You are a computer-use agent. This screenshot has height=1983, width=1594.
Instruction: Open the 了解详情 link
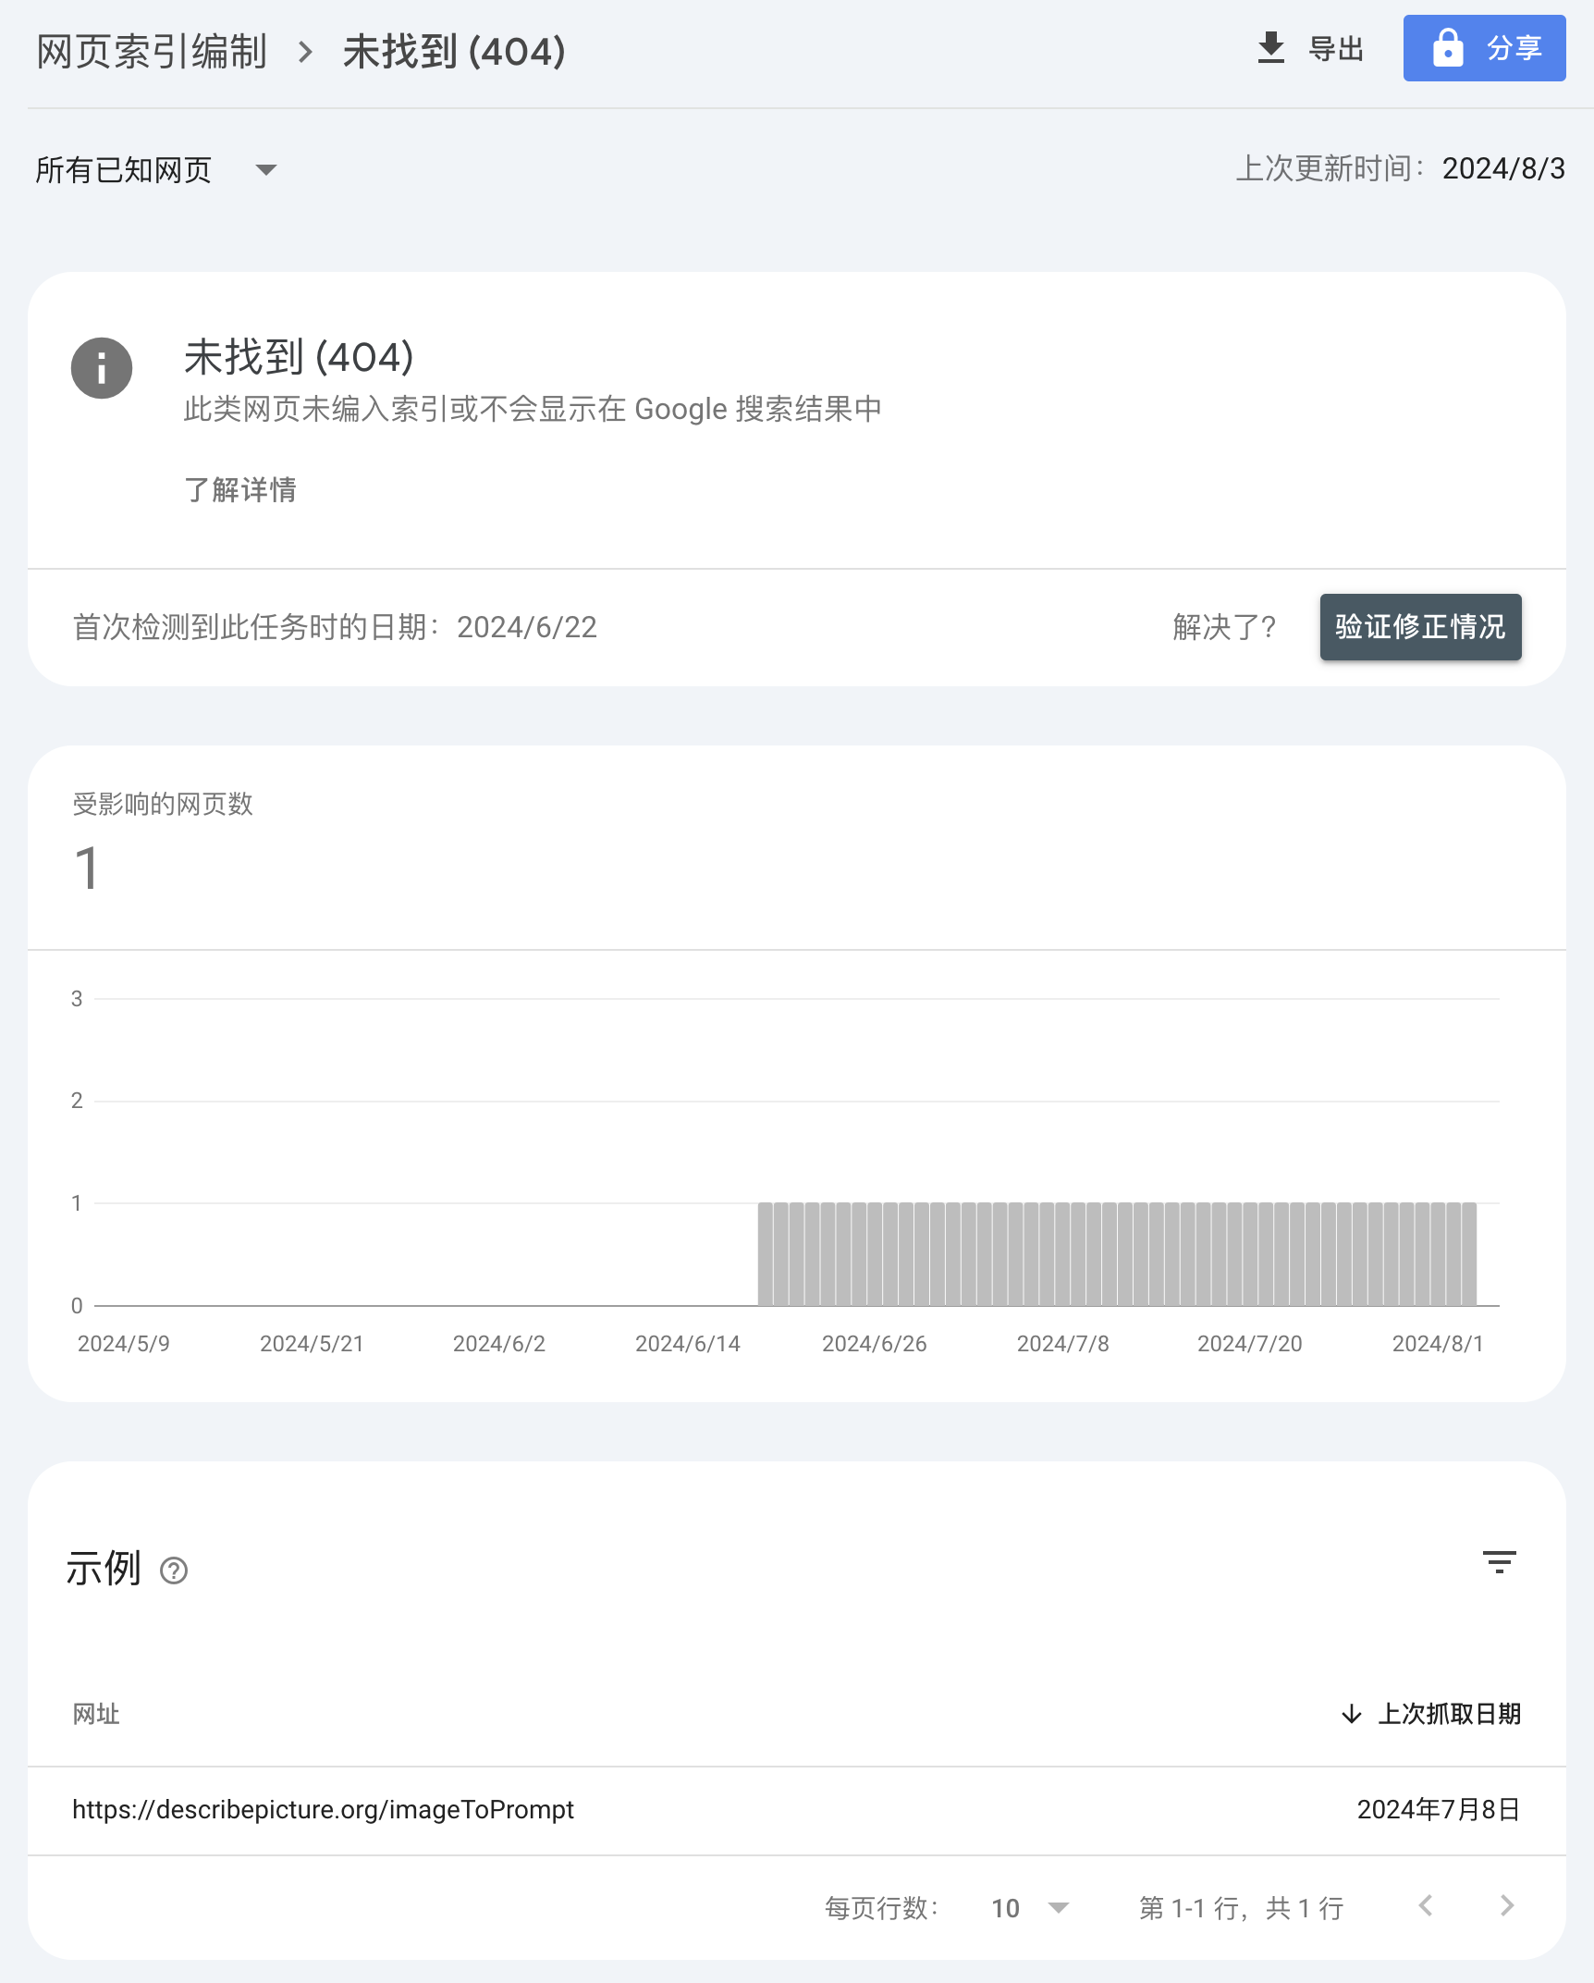click(240, 489)
